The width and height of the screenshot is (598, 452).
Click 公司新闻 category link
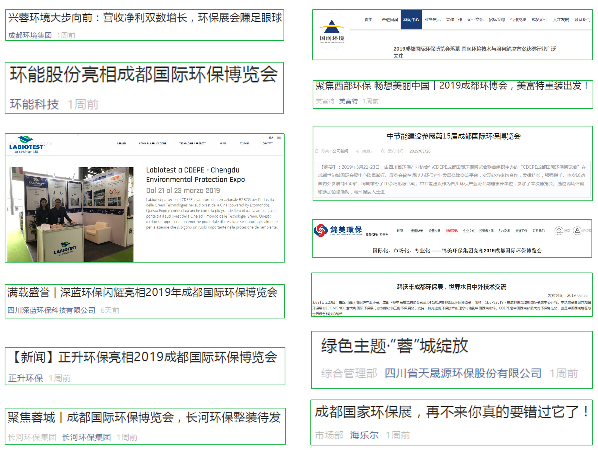(340, 151)
